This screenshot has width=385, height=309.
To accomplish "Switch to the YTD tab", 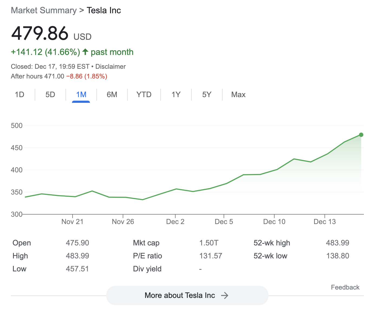I will click(144, 95).
